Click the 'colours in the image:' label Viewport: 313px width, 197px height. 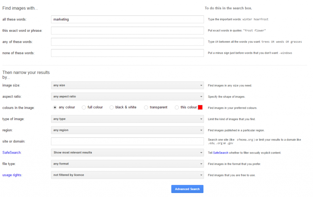tap(18, 108)
